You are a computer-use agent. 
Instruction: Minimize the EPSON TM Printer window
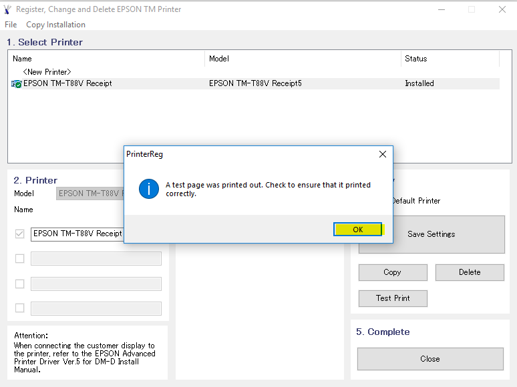[x=441, y=9]
